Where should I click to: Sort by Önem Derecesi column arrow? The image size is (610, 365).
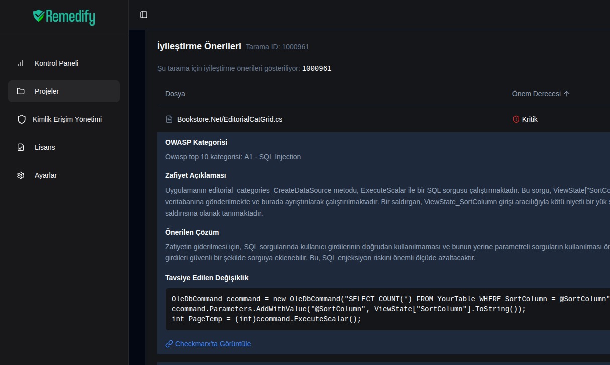pyautogui.click(x=567, y=94)
